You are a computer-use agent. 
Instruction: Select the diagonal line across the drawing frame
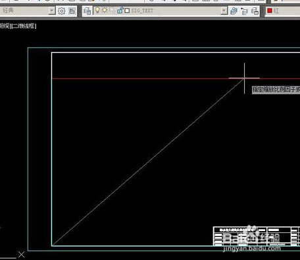(x=148, y=162)
